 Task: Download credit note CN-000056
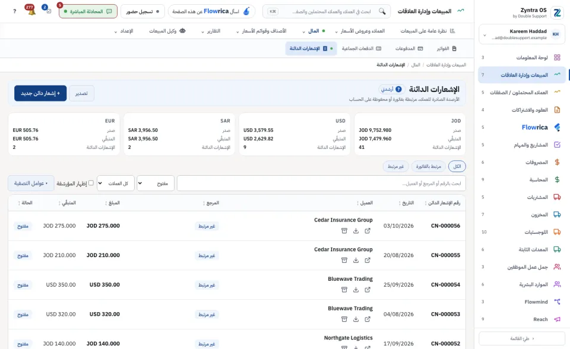356,231
